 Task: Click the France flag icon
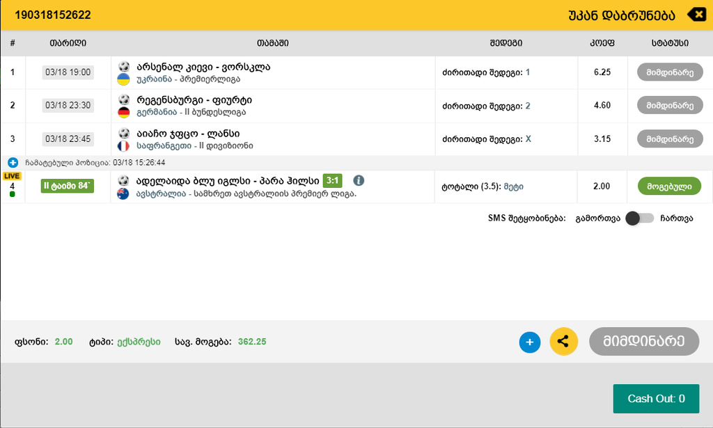click(124, 146)
